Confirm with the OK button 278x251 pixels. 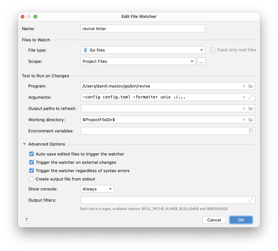(241, 220)
